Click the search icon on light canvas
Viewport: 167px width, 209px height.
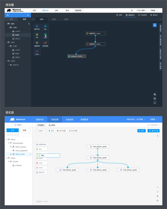click(158, 136)
